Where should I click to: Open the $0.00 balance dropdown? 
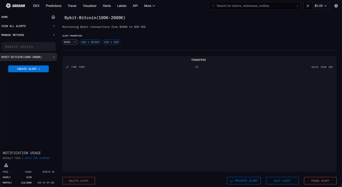point(321,6)
